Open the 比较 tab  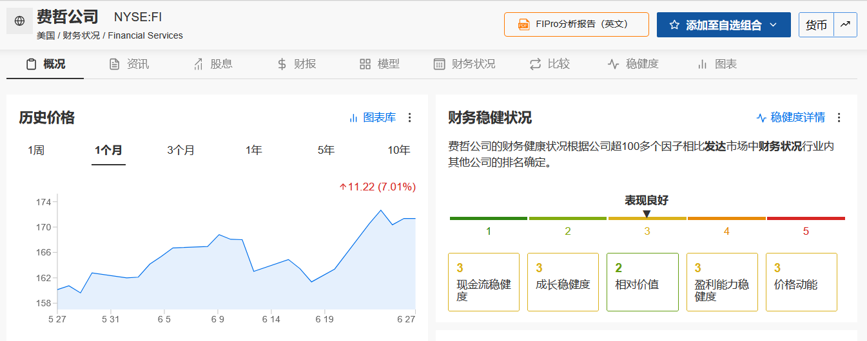[549, 64]
